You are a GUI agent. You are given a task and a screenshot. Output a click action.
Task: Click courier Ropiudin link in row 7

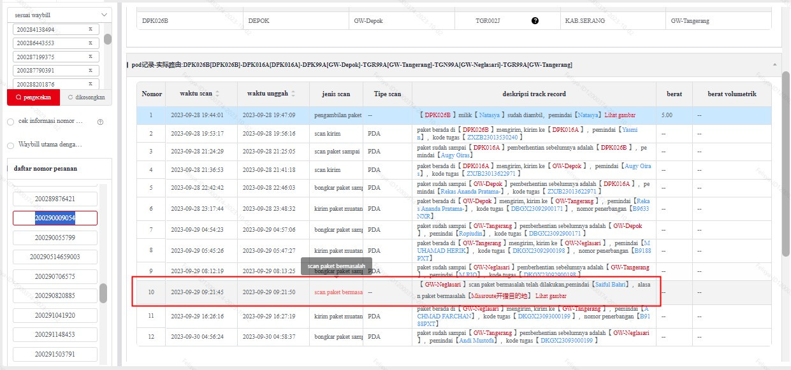click(x=470, y=234)
